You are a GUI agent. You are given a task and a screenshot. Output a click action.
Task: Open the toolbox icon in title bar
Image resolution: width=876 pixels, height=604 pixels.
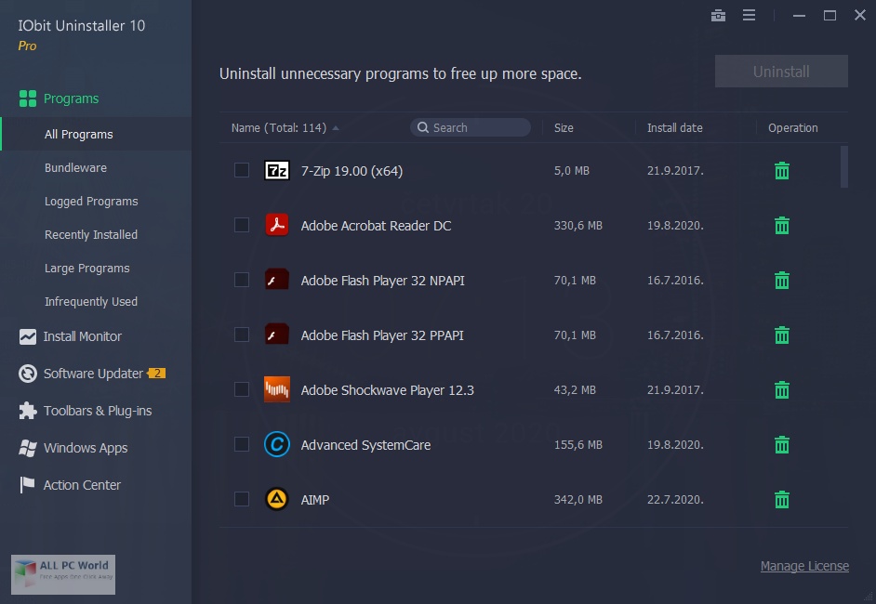(x=718, y=16)
